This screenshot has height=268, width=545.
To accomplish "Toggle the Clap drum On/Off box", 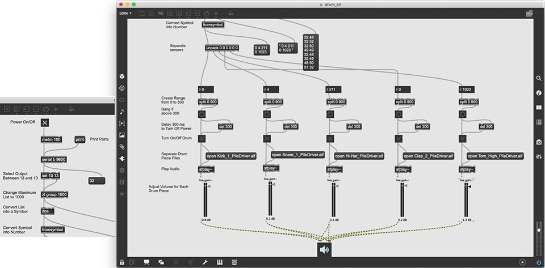I will pyautogui.click(x=399, y=139).
